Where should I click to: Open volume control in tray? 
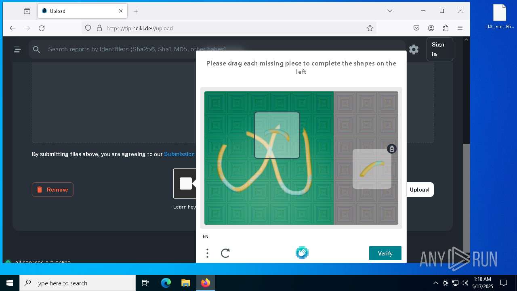coord(464,283)
